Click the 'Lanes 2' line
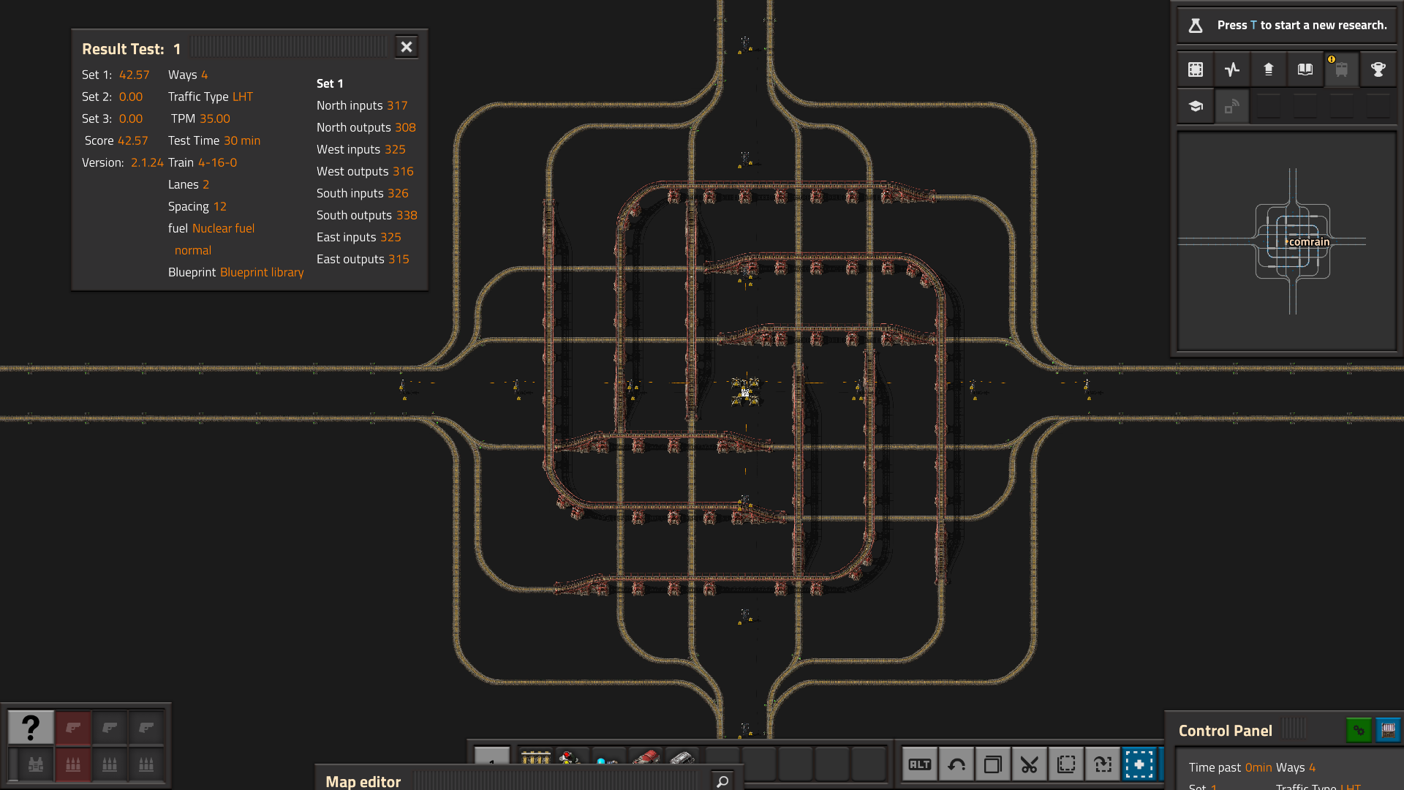1404x790 pixels. pyautogui.click(x=189, y=184)
